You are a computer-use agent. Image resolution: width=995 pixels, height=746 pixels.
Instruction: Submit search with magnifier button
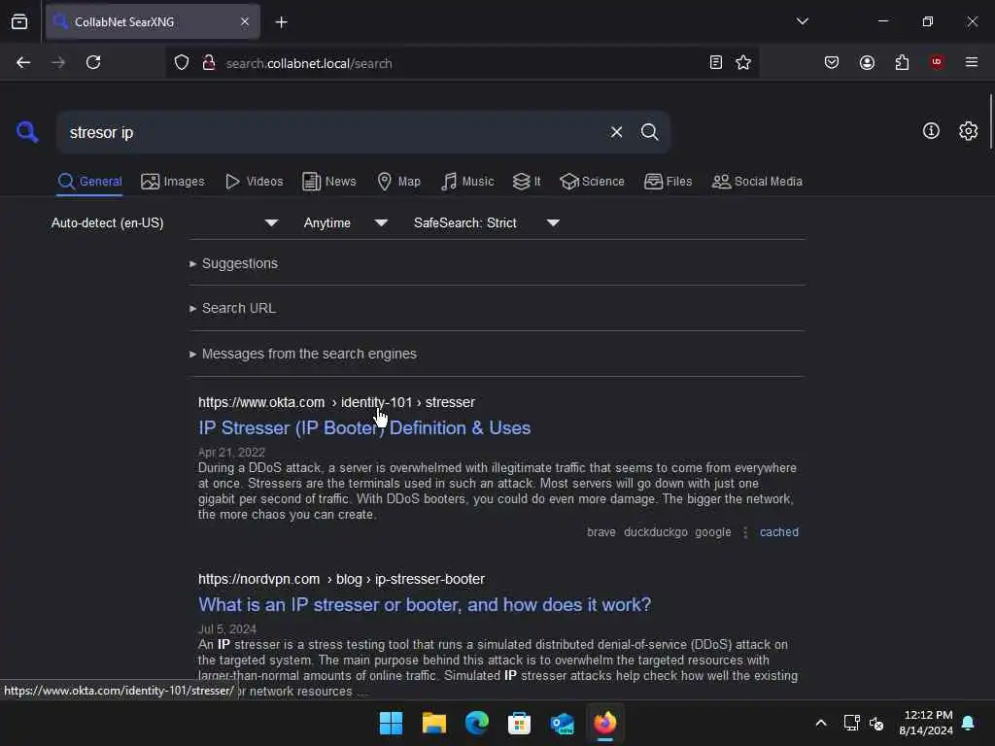[x=649, y=132]
